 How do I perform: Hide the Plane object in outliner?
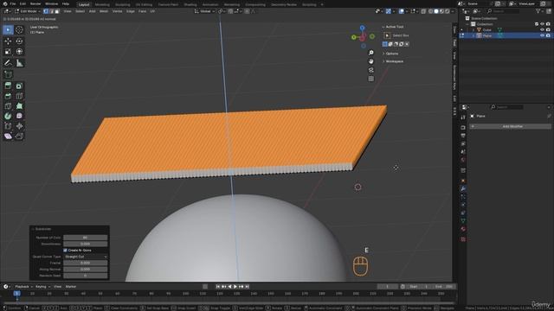click(542, 35)
